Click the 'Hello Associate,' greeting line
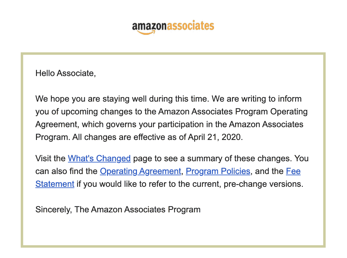The image size is (347, 258). point(66,73)
